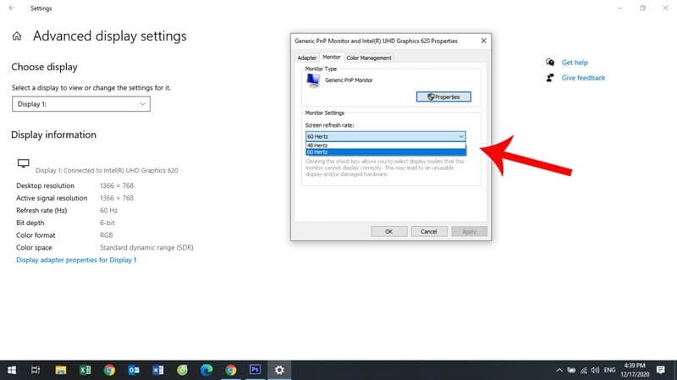Click the Get help chat icon

[x=550, y=62]
